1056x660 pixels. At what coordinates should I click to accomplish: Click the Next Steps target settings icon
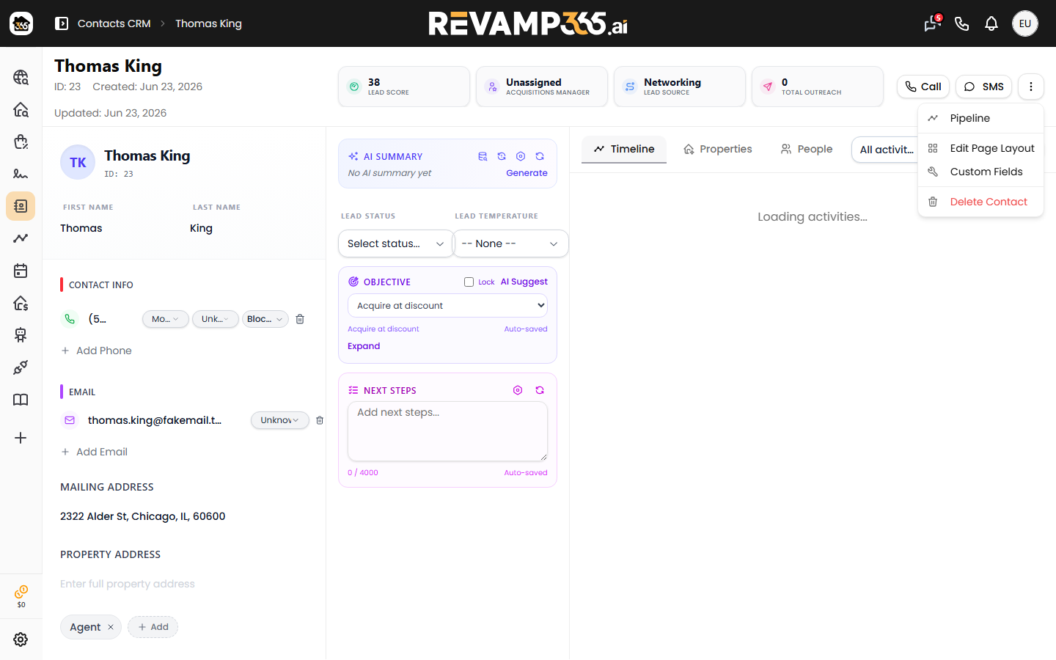tap(518, 390)
